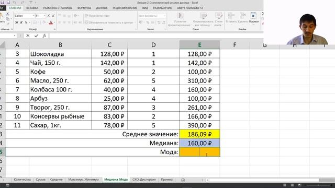Open the РАЗРАБОТЧИК ribbon tab

162,8
